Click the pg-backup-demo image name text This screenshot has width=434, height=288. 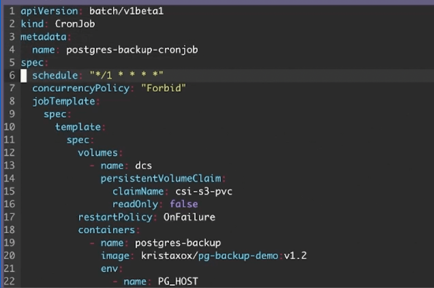click(x=238, y=255)
